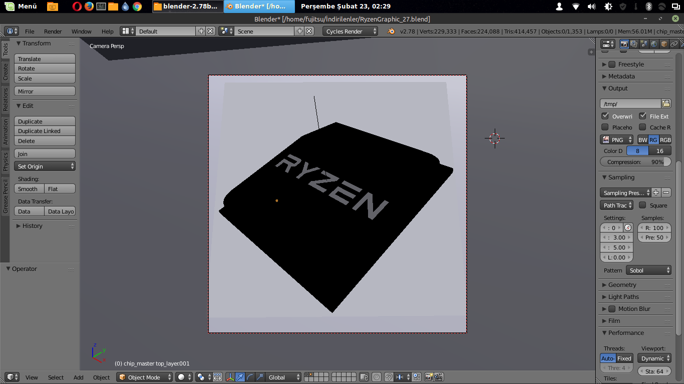This screenshot has height=384, width=684.
Task: Open the Window menu
Action: click(81, 31)
